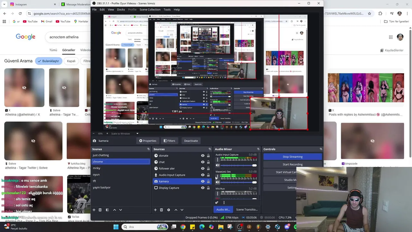Unlock the Display Capture source
This screenshot has height=232, width=412.
tap(208, 188)
